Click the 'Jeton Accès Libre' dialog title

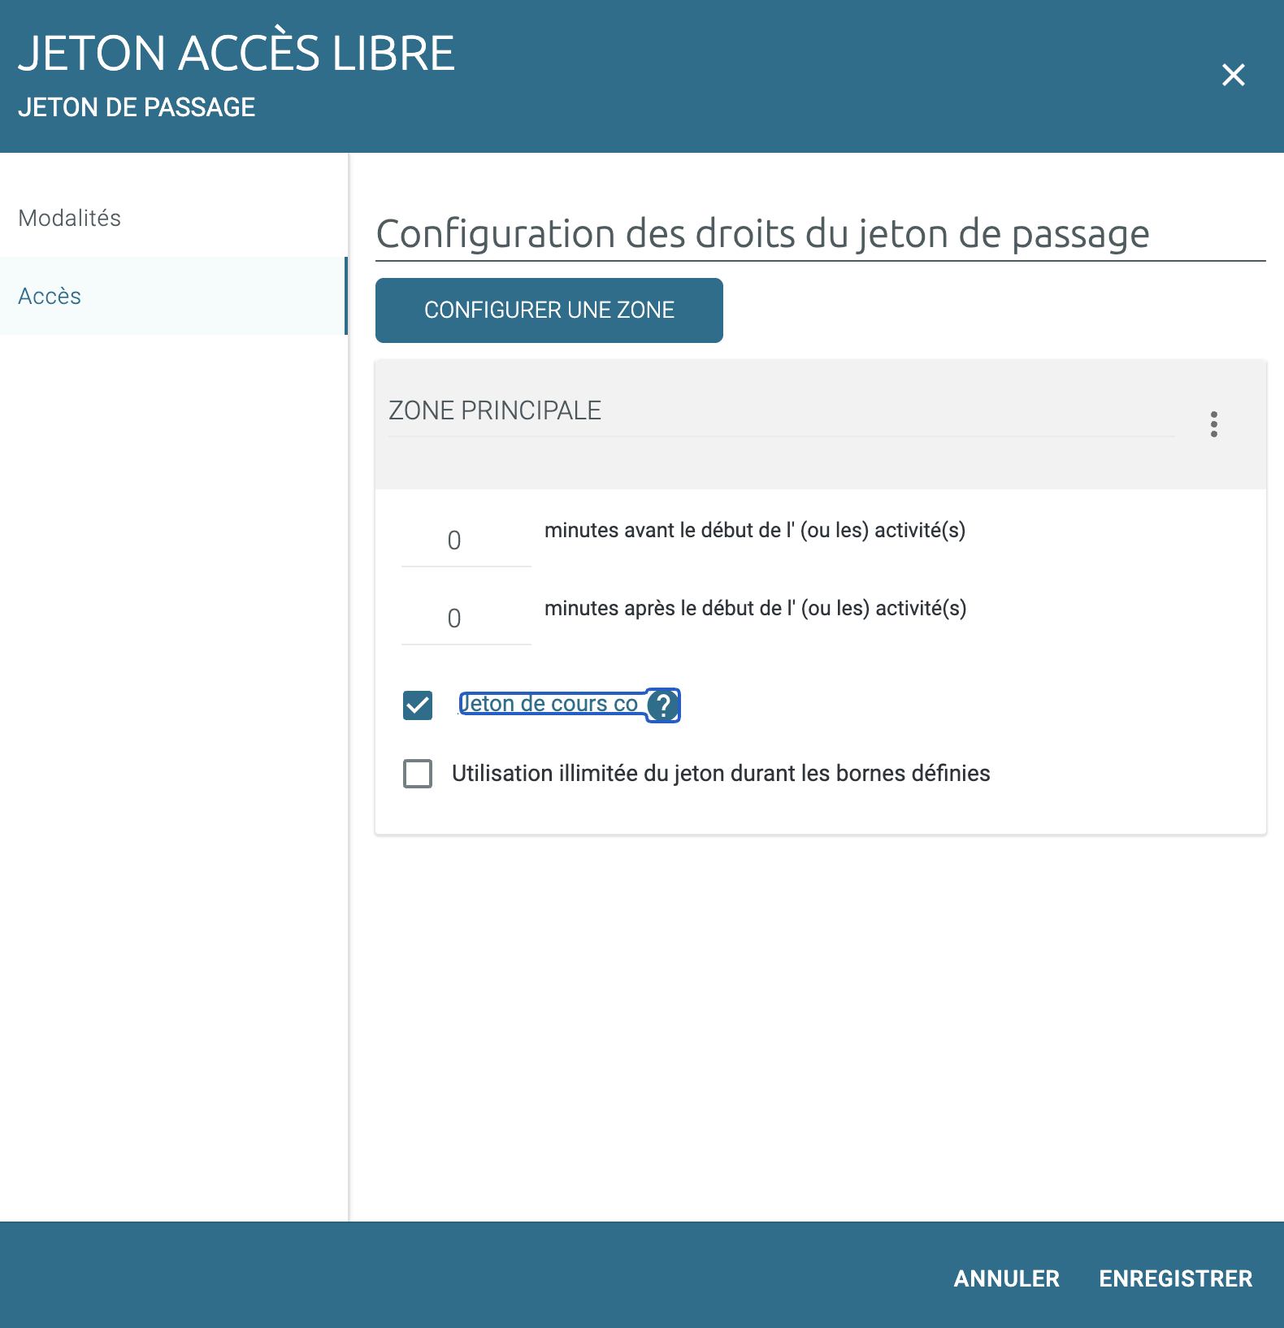click(x=236, y=53)
